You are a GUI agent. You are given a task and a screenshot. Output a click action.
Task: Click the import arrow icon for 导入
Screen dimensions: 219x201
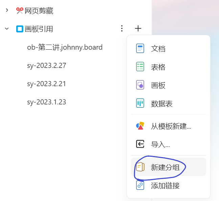coord(140,144)
